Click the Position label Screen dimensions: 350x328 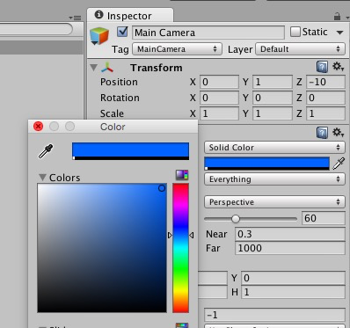click(x=119, y=82)
